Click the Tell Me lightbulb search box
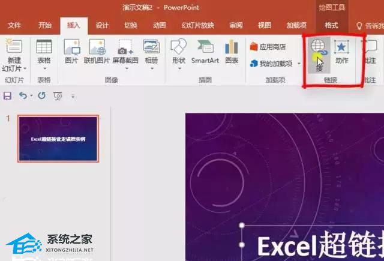The height and width of the screenshot is (261, 384). (x=370, y=25)
